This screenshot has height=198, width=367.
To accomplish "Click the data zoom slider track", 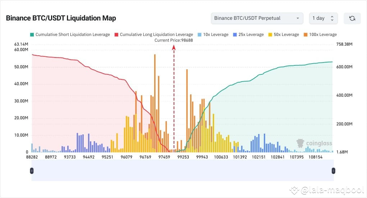I will tap(183, 170).
